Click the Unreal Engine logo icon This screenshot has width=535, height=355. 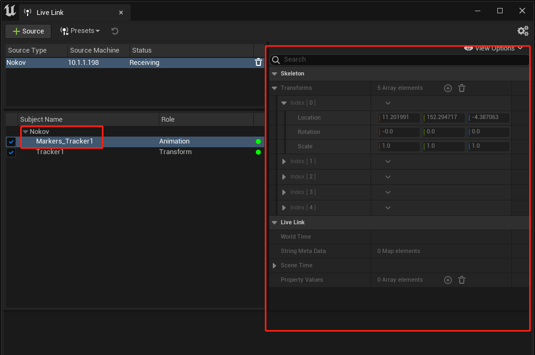click(10, 11)
